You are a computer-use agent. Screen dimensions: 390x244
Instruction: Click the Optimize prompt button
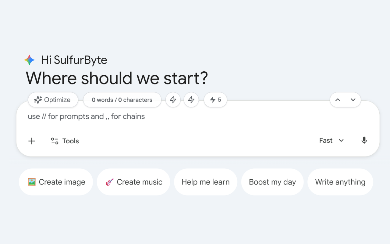coord(53,100)
